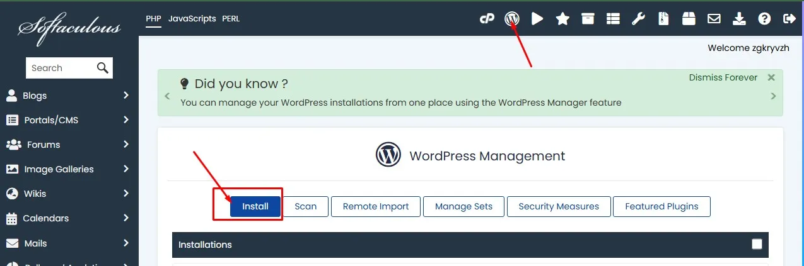Toggle the Installations select-all checkbox
This screenshot has height=266, width=804.
(757, 245)
